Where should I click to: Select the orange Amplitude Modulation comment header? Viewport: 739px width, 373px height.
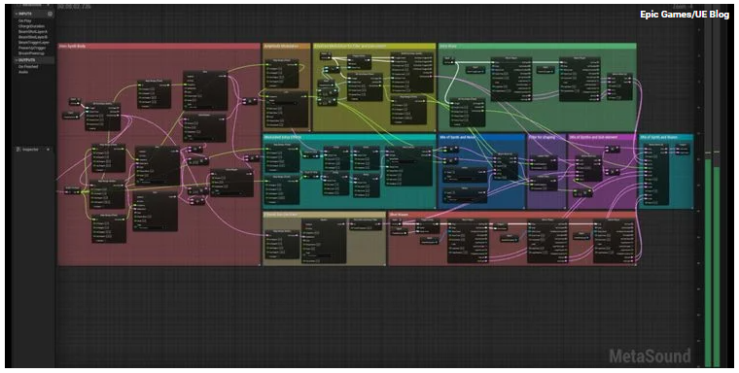(x=287, y=47)
